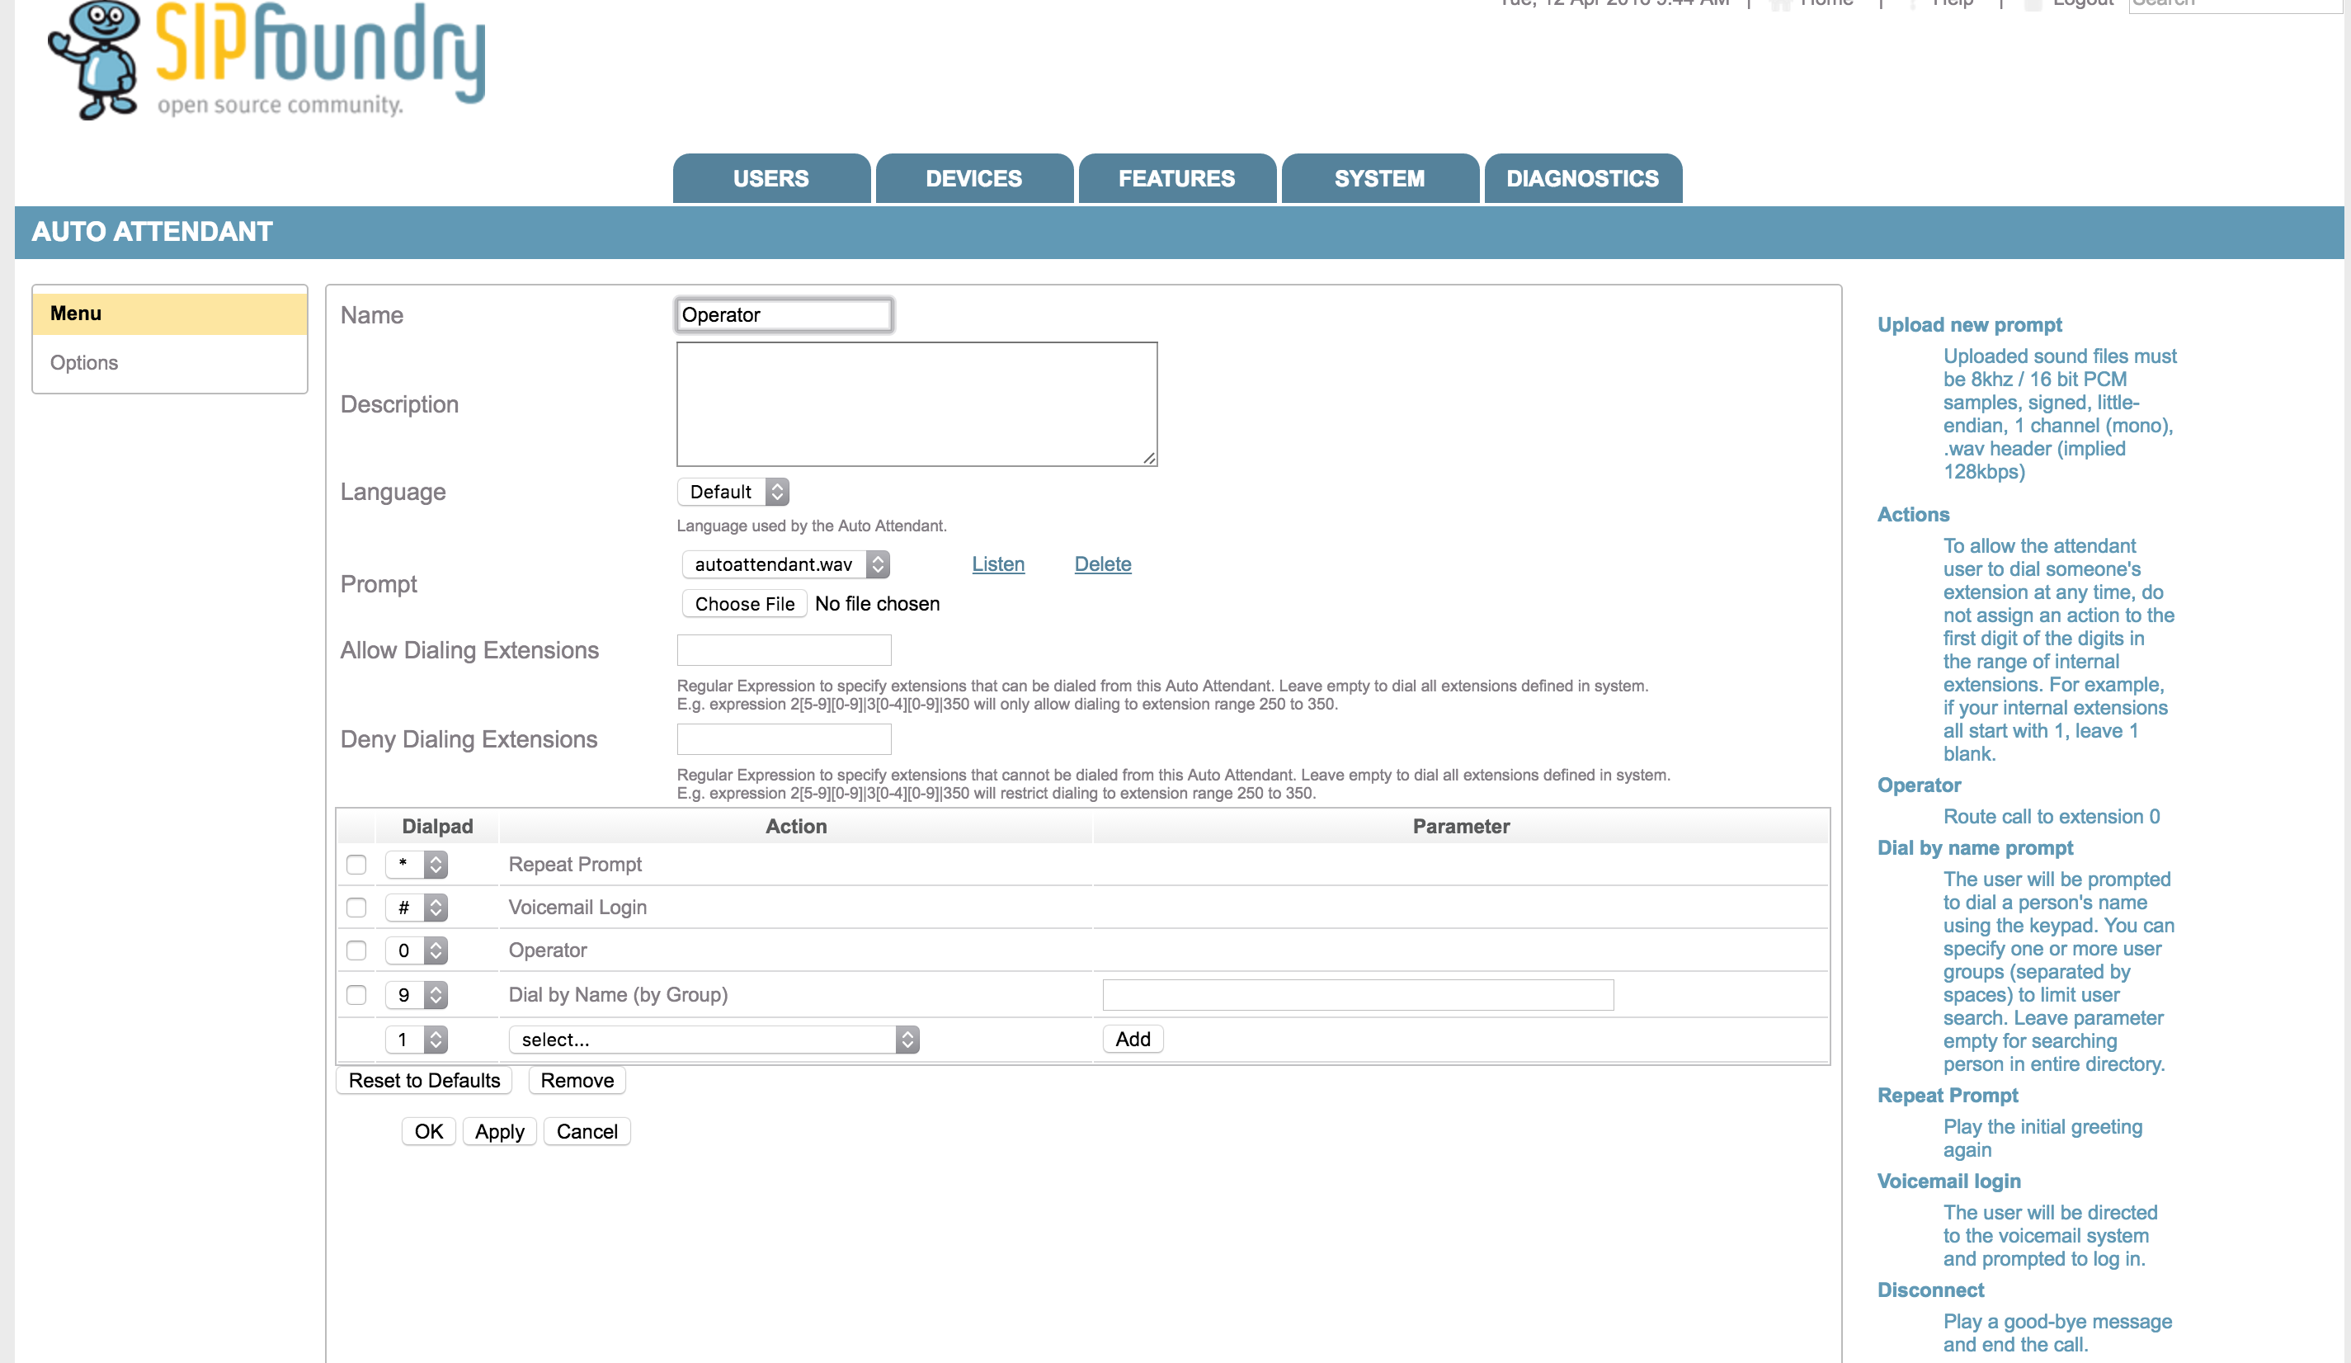2351x1363 pixels.
Task: Click the Listen link for prompt
Action: [997, 564]
